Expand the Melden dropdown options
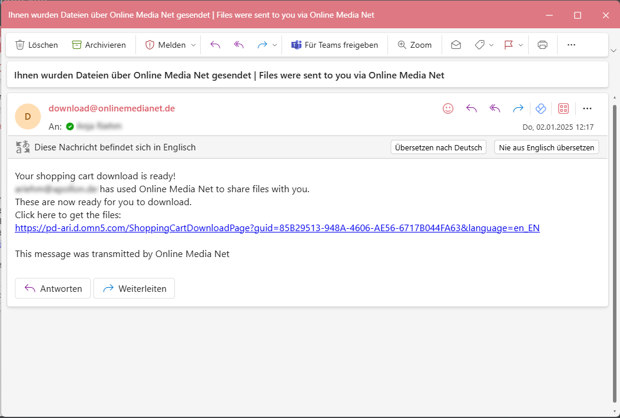 193,44
